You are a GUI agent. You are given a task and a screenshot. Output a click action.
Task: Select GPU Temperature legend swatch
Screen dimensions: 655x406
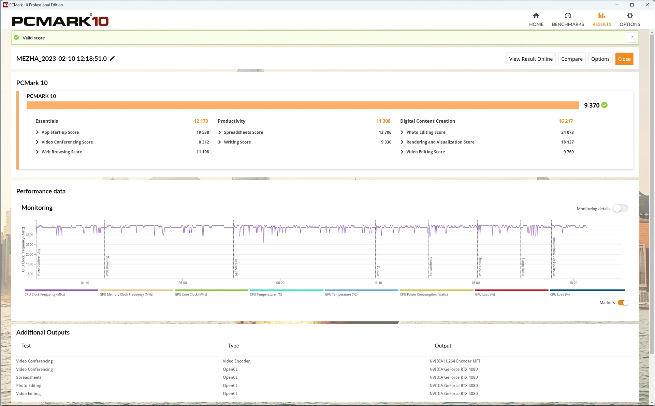pyautogui.click(x=362, y=290)
